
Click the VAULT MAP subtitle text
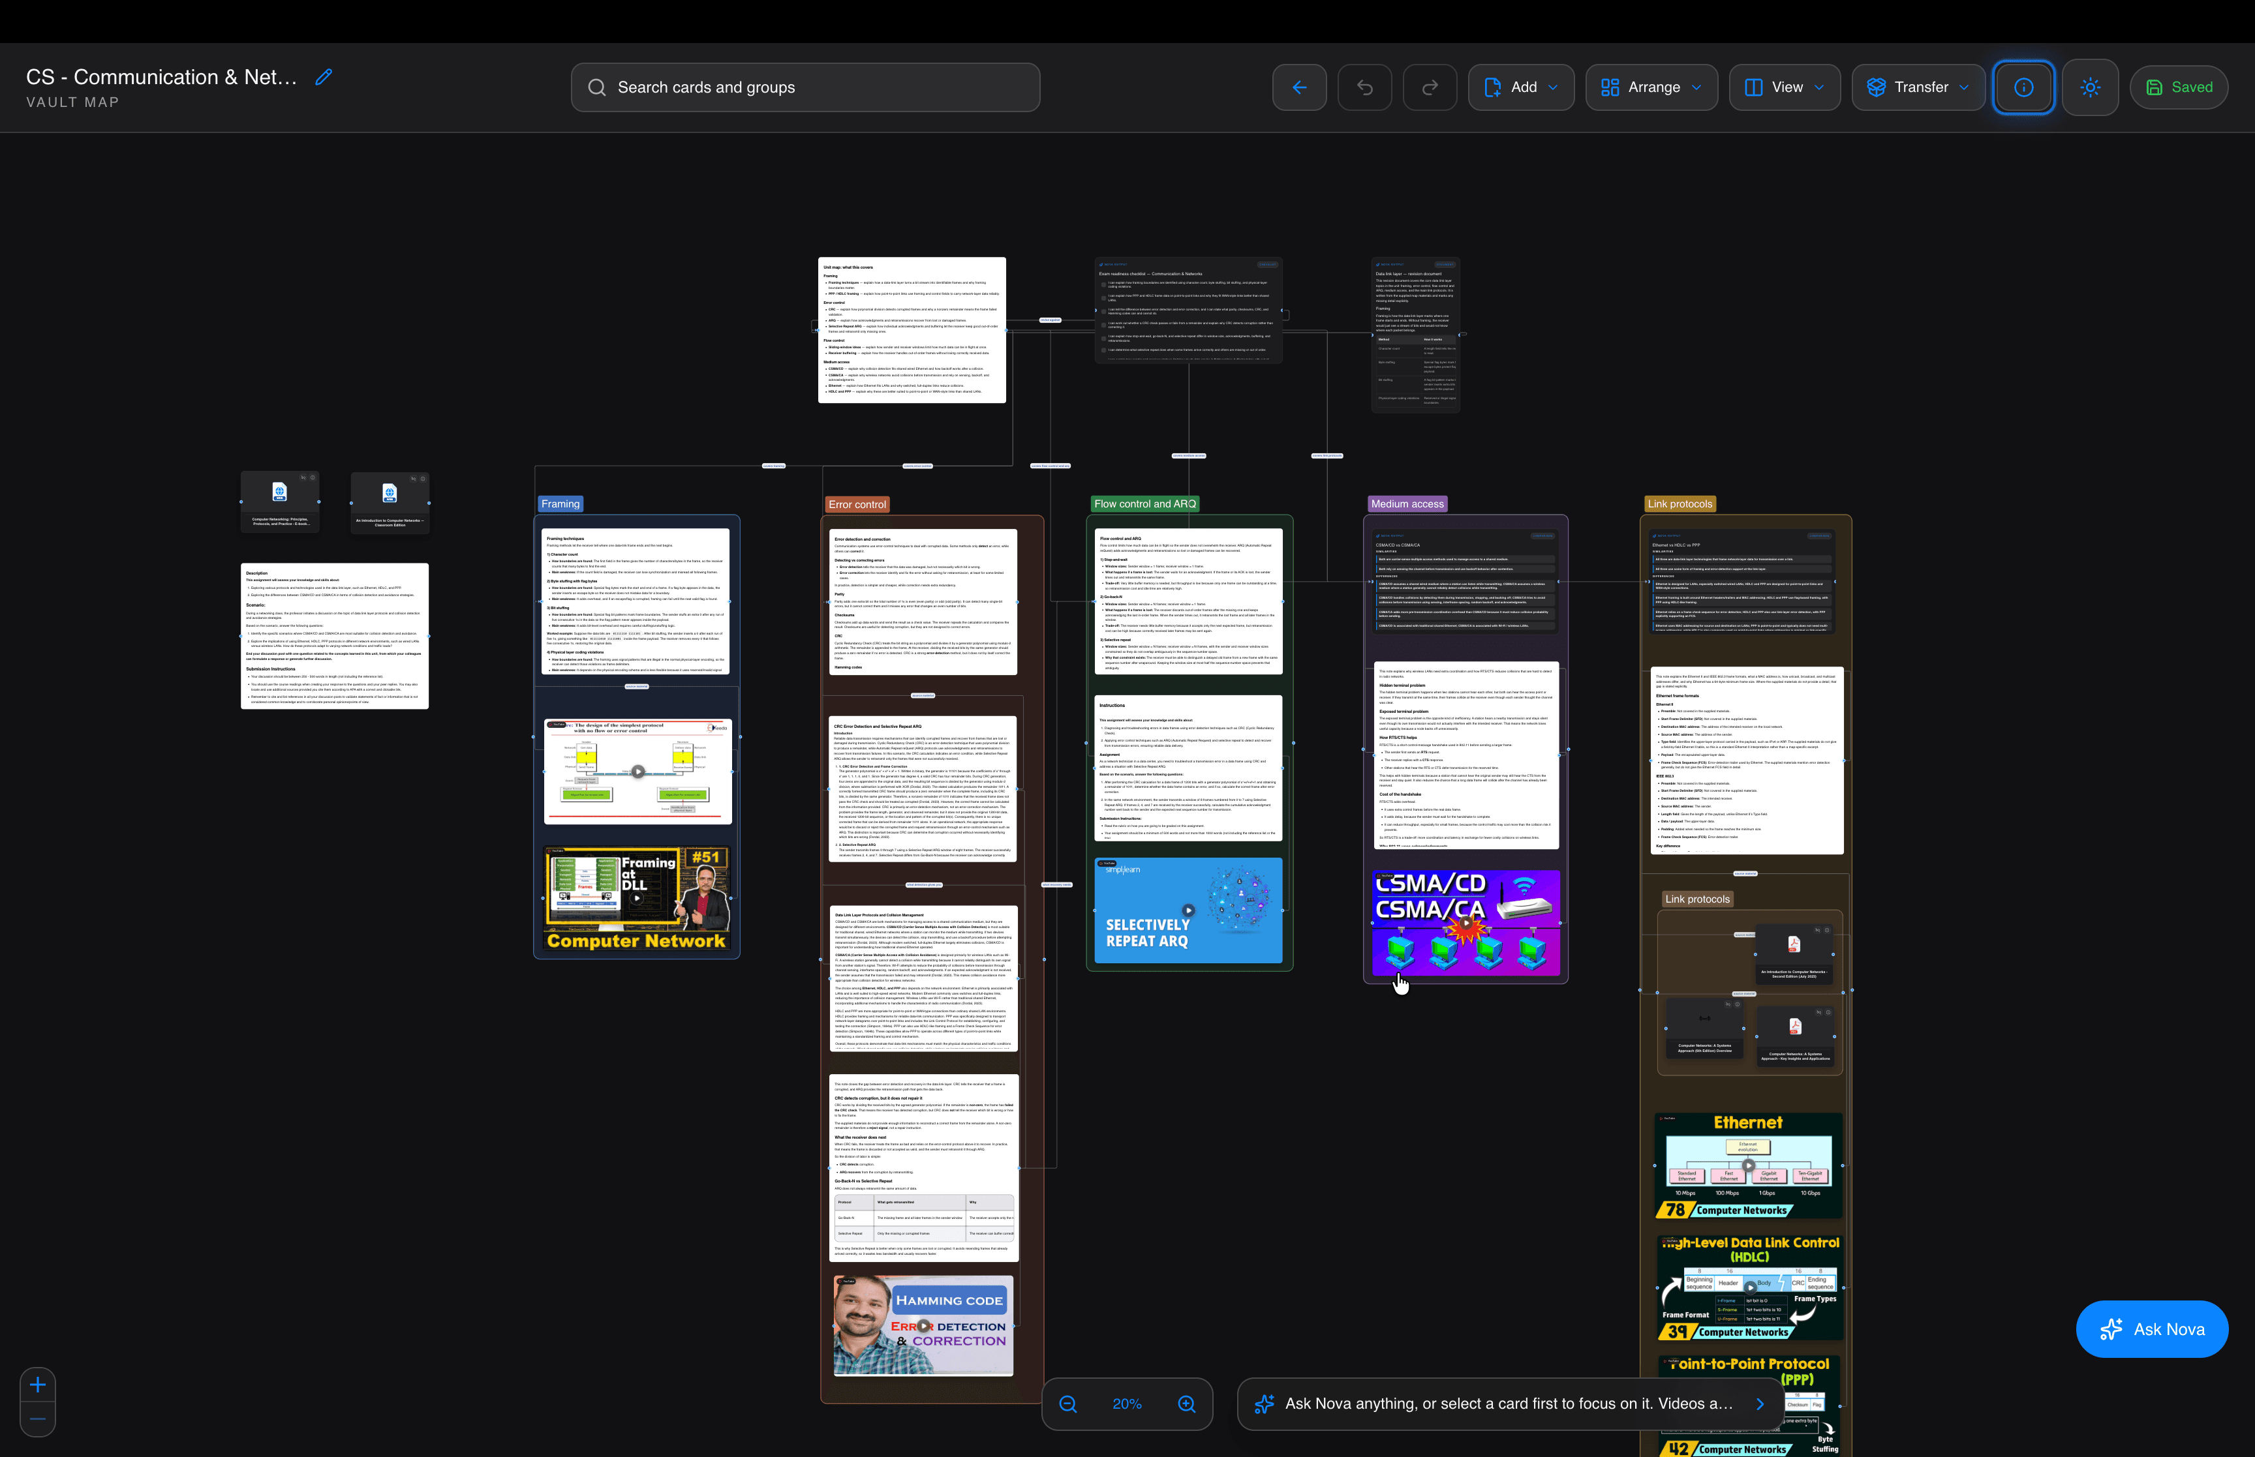coord(73,102)
